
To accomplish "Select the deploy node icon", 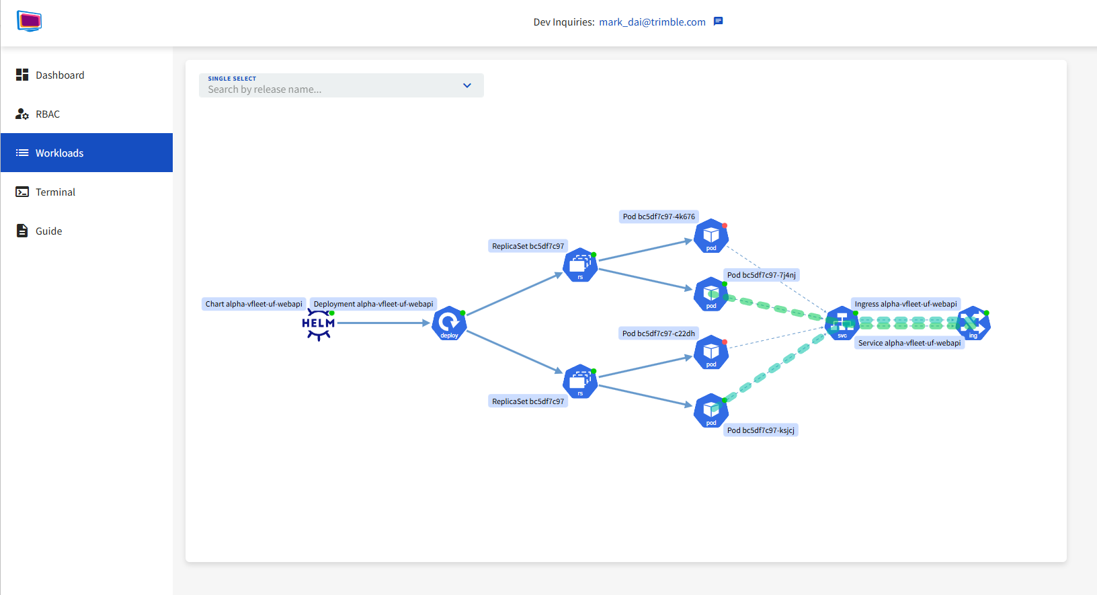I will pyautogui.click(x=449, y=323).
